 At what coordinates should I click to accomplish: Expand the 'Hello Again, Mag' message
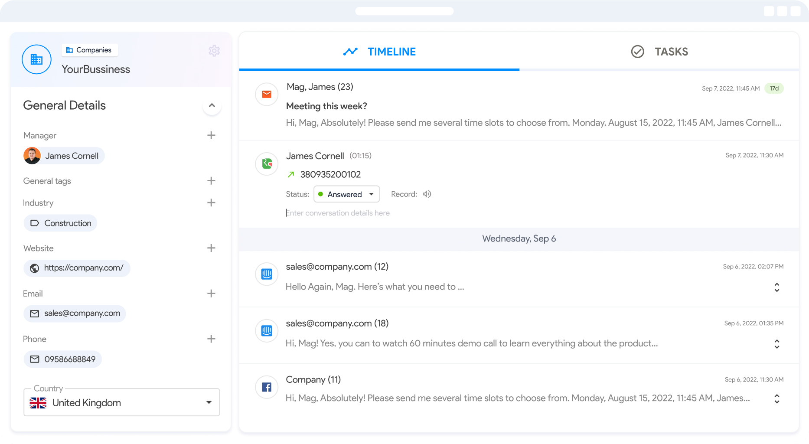point(776,287)
